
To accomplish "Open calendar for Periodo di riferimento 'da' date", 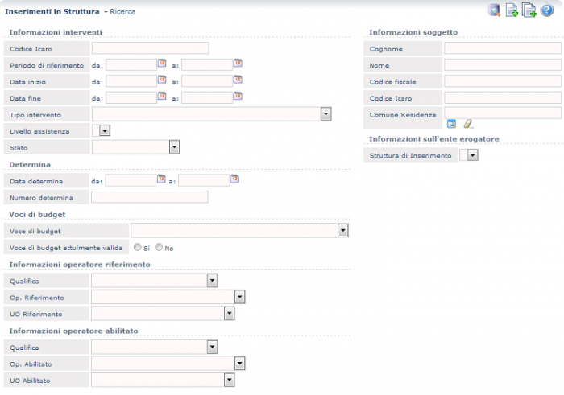I will [162, 64].
